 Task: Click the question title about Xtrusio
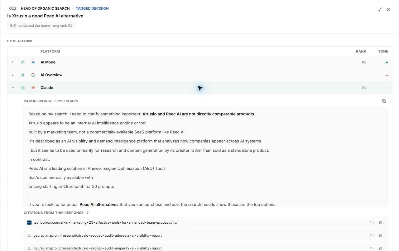pyautogui.click(x=45, y=16)
